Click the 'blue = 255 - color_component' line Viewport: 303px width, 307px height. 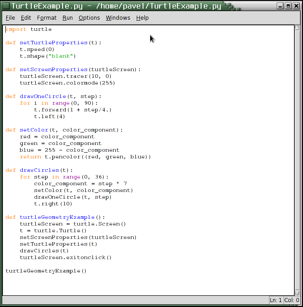pos(69,150)
